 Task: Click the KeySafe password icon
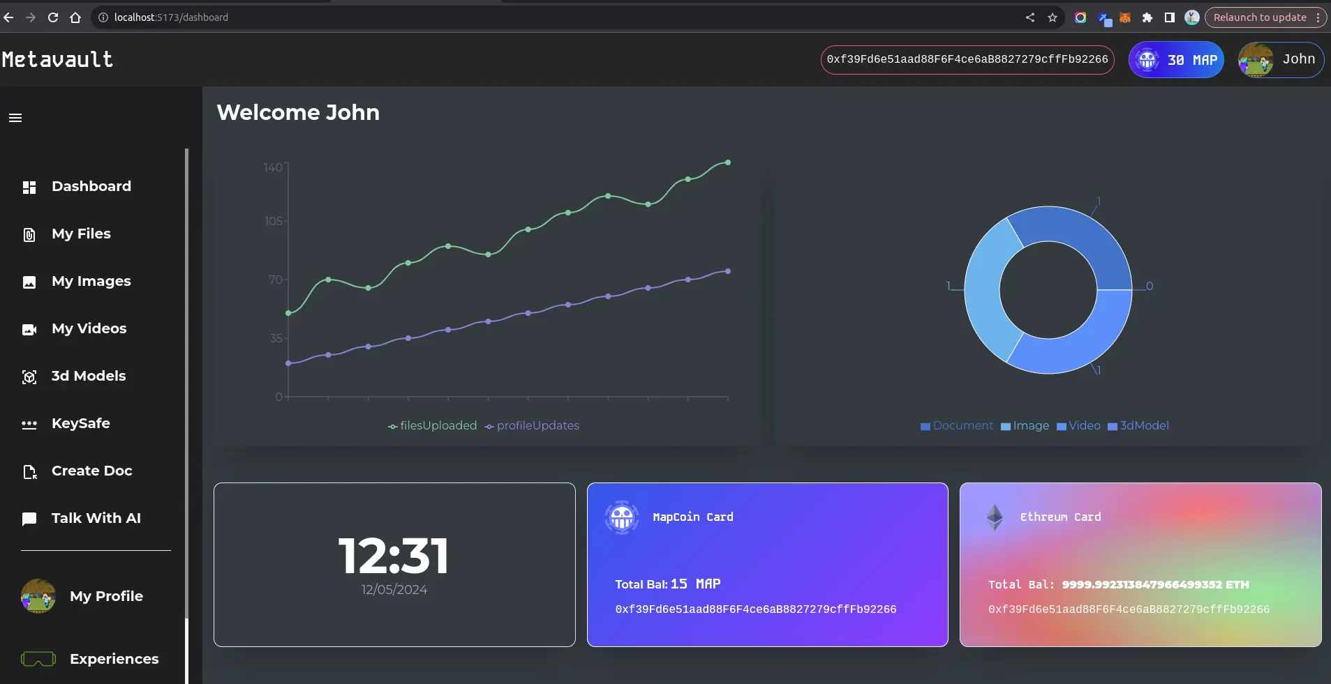[29, 425]
